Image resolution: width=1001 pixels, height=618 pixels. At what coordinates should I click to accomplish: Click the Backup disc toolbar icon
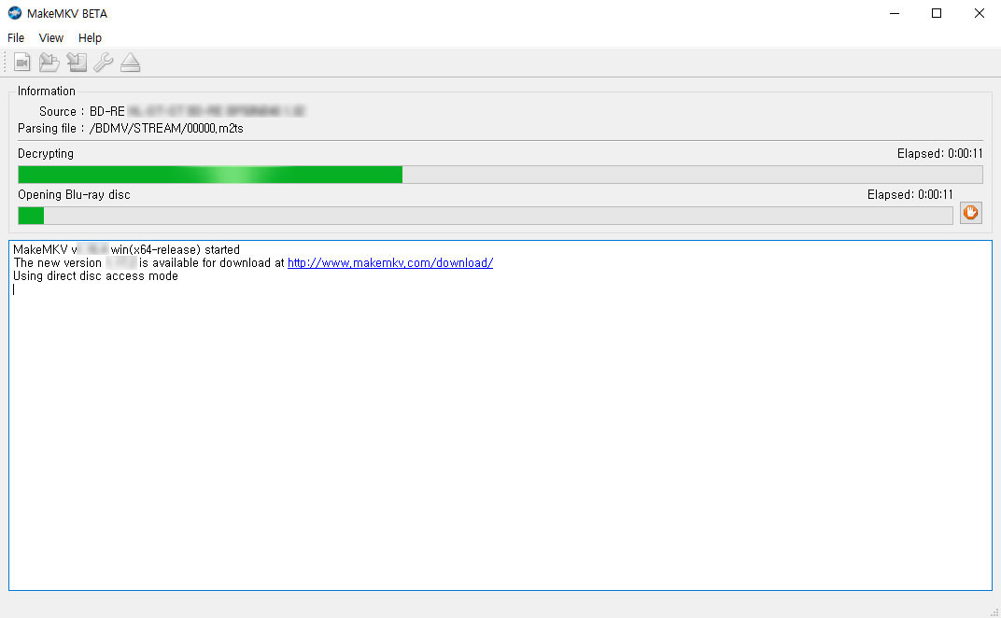click(x=77, y=62)
